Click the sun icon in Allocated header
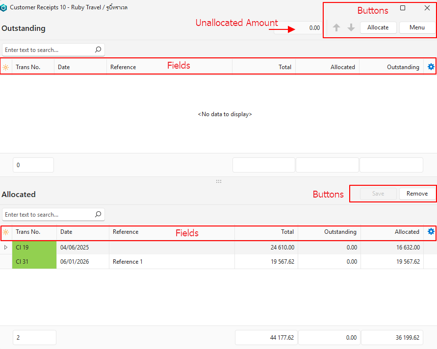Image resolution: width=437 pixels, height=349 pixels. click(x=6, y=232)
